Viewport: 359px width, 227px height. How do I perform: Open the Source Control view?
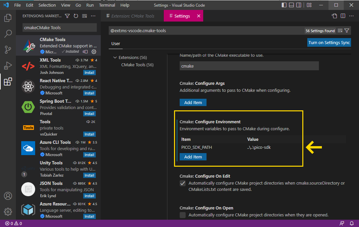coord(8,50)
